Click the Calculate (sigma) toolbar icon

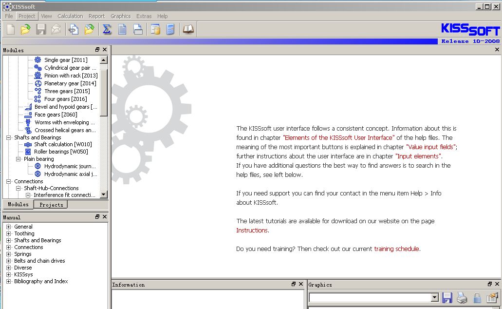coord(107,30)
